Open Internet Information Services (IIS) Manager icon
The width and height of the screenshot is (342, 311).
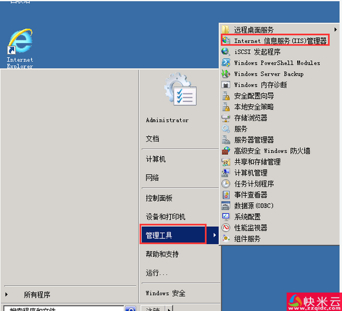(x=226, y=41)
